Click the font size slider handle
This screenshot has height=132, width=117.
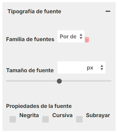click(59, 81)
